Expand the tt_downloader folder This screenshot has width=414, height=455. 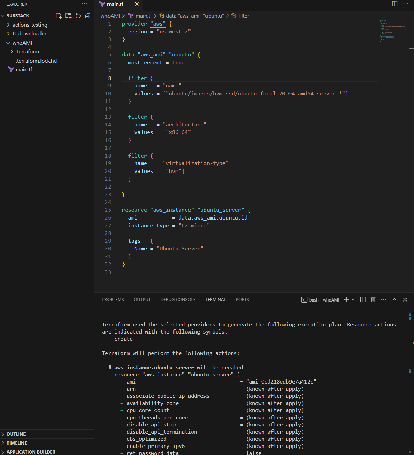coord(47,34)
